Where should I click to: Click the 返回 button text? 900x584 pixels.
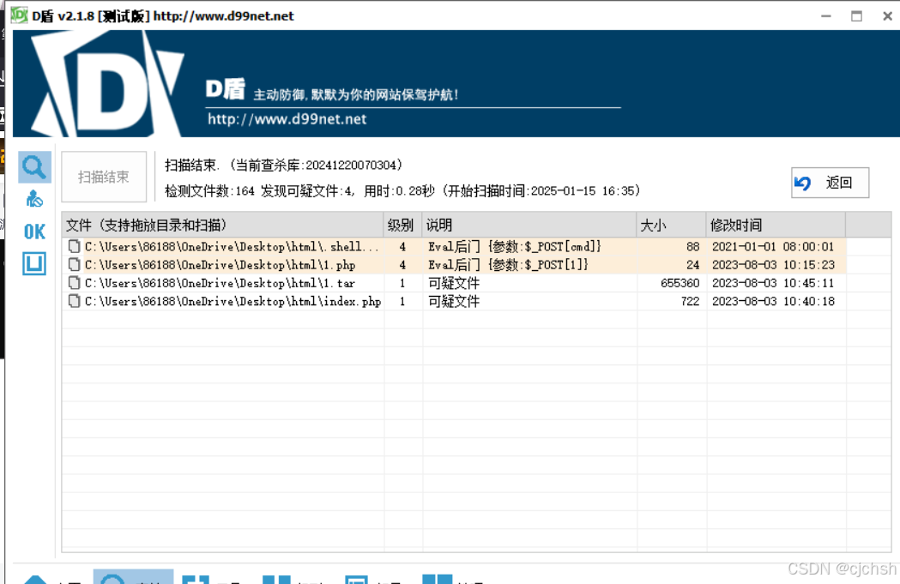[x=838, y=183]
